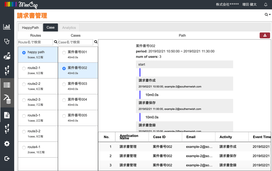This screenshot has width=272, height=171.
Task: Open the server list sidebar icon
Action: tap(7, 85)
